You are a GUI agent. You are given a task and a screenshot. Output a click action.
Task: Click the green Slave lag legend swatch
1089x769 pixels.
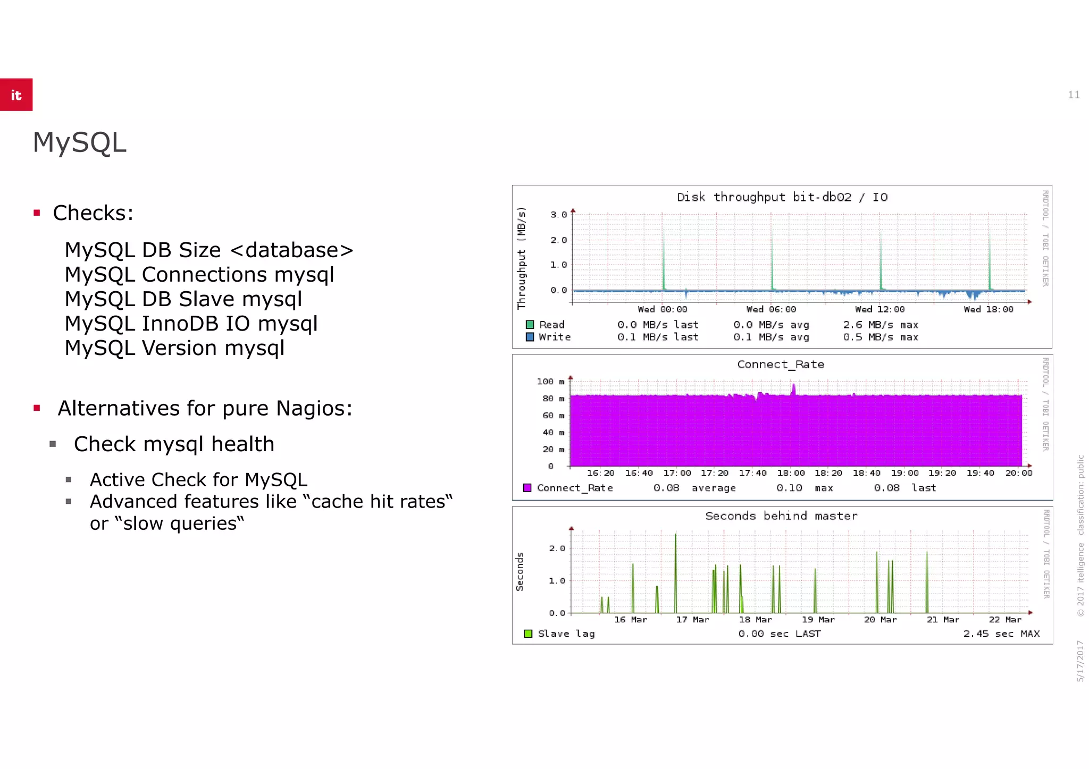[528, 633]
